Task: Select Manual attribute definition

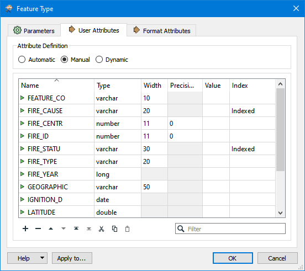Action: [x=64, y=60]
